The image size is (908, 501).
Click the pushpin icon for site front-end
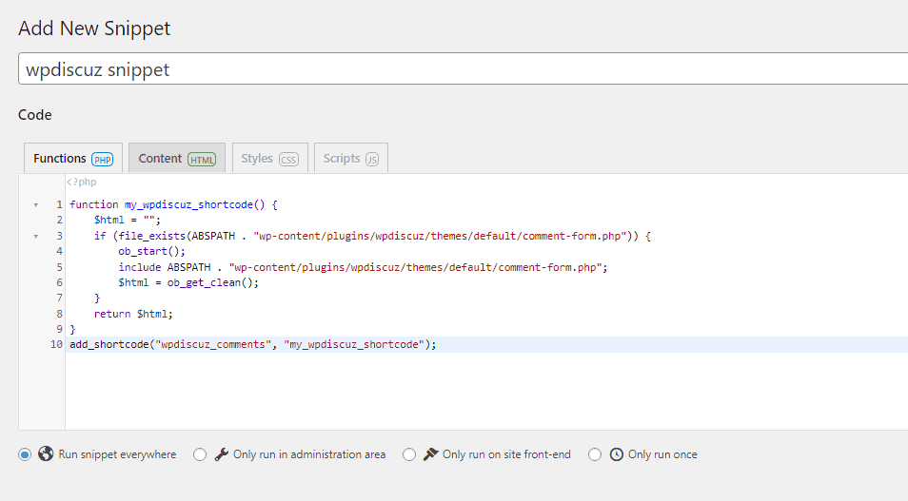click(430, 454)
